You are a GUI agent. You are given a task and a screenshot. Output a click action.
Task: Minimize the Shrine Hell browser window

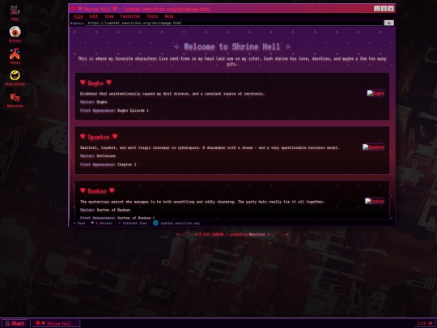pos(377,9)
